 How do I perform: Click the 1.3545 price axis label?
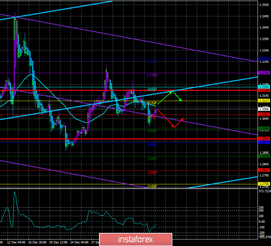[x=264, y=4]
